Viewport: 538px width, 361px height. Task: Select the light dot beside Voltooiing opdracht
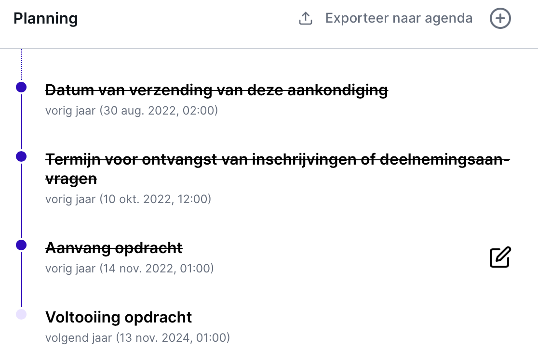coord(21,314)
